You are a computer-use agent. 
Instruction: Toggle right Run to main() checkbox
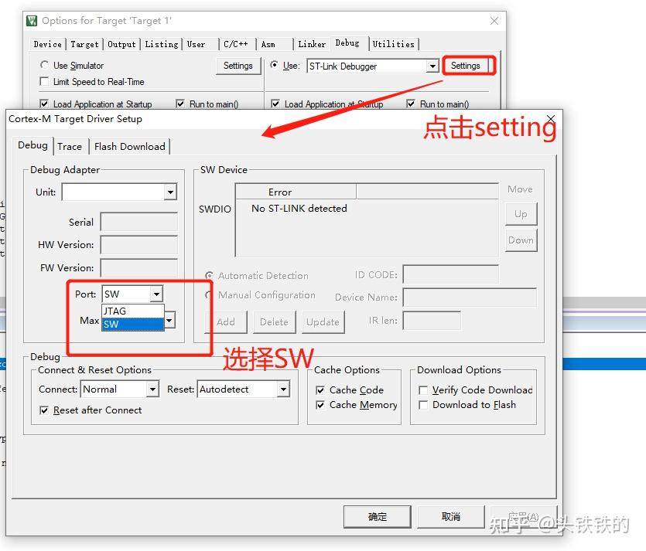[411, 104]
